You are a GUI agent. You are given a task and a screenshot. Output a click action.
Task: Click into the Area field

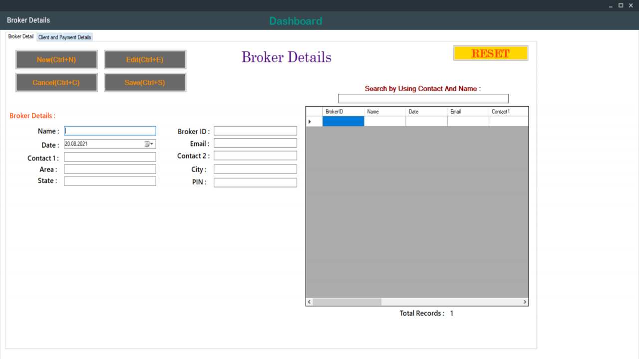[x=110, y=169]
